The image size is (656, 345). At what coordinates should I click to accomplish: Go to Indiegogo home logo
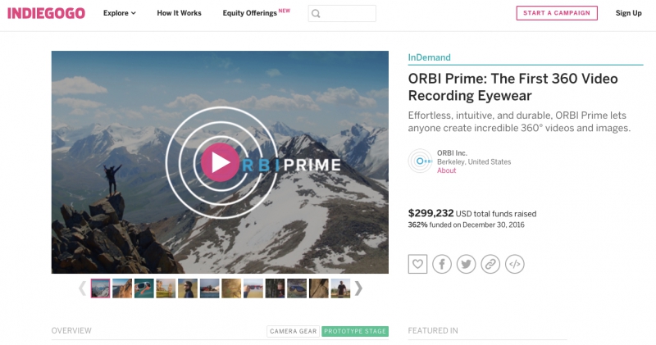46,13
